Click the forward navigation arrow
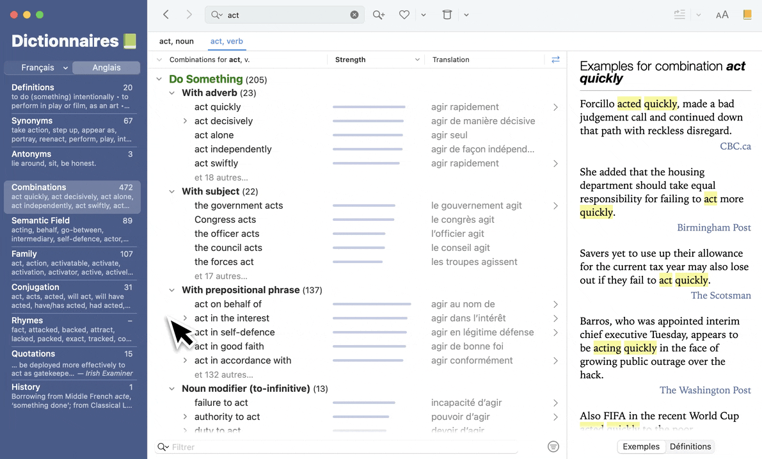The width and height of the screenshot is (762, 459). click(189, 15)
